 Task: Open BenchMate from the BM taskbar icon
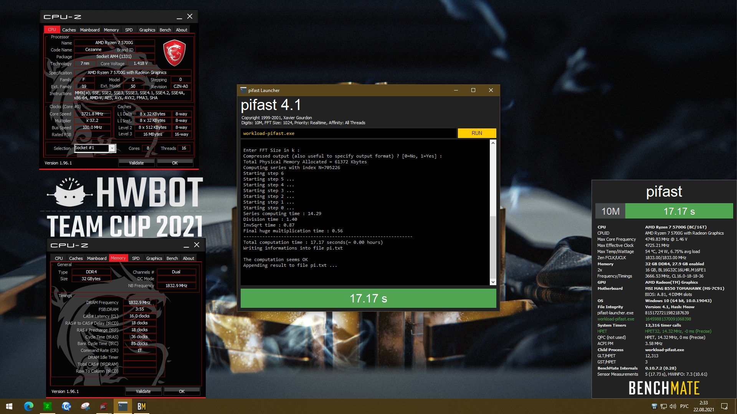[x=141, y=406]
